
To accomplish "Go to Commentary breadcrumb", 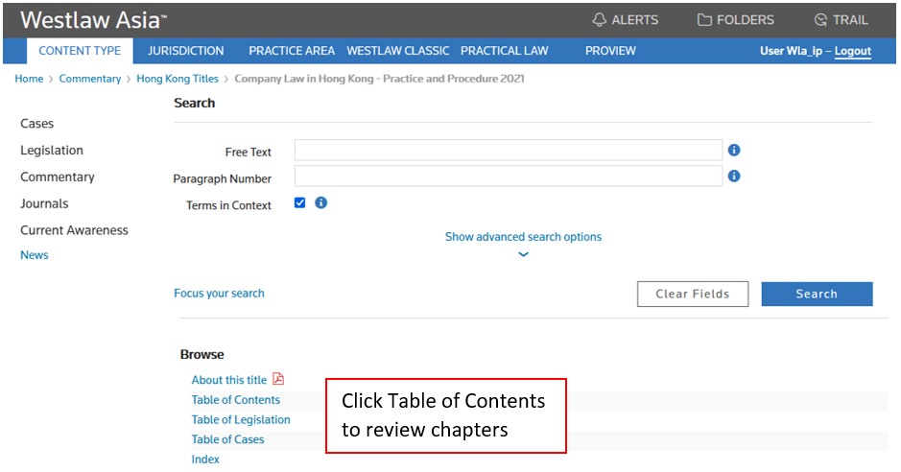I will click(89, 79).
